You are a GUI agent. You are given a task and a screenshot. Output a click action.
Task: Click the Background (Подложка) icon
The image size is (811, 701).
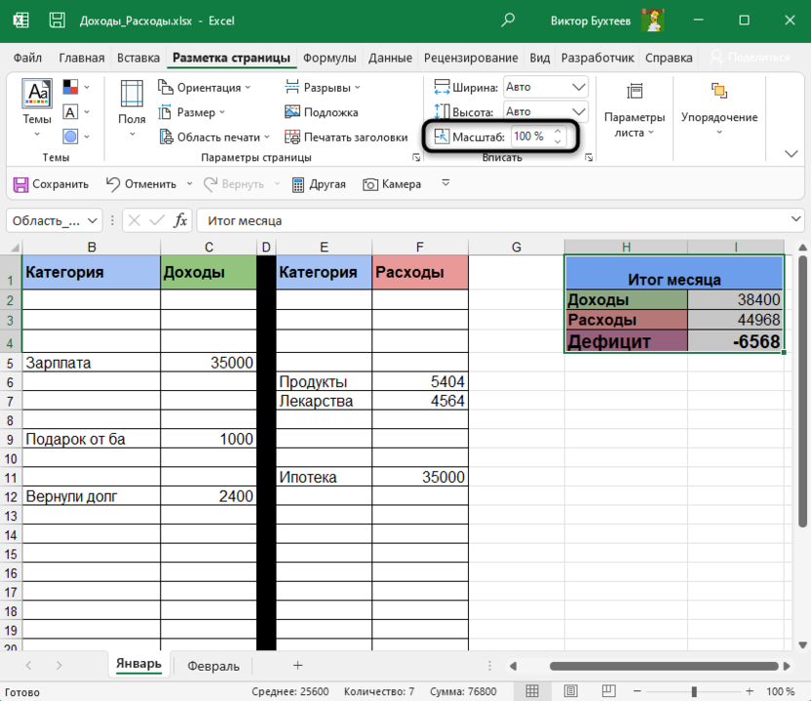292,112
